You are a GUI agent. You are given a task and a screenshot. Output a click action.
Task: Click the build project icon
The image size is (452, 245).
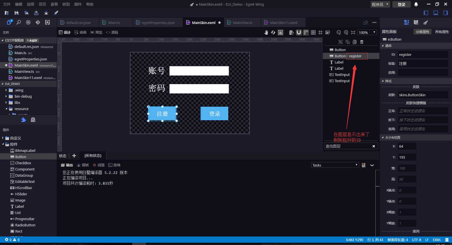(x=36, y=13)
